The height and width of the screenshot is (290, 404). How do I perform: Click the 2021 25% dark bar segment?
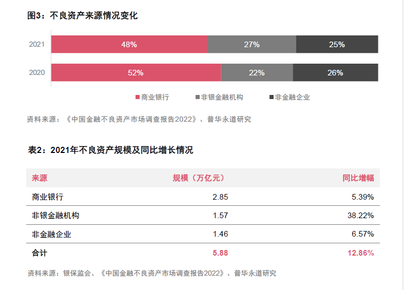(x=337, y=44)
